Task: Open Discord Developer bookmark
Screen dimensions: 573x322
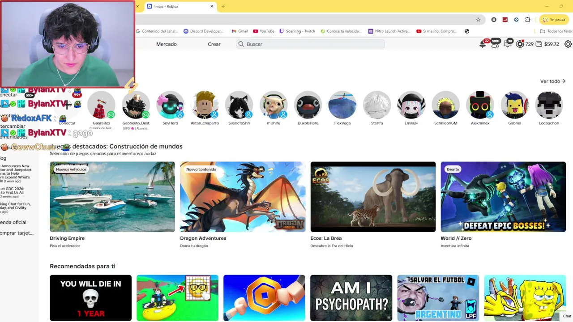Action: (204, 31)
